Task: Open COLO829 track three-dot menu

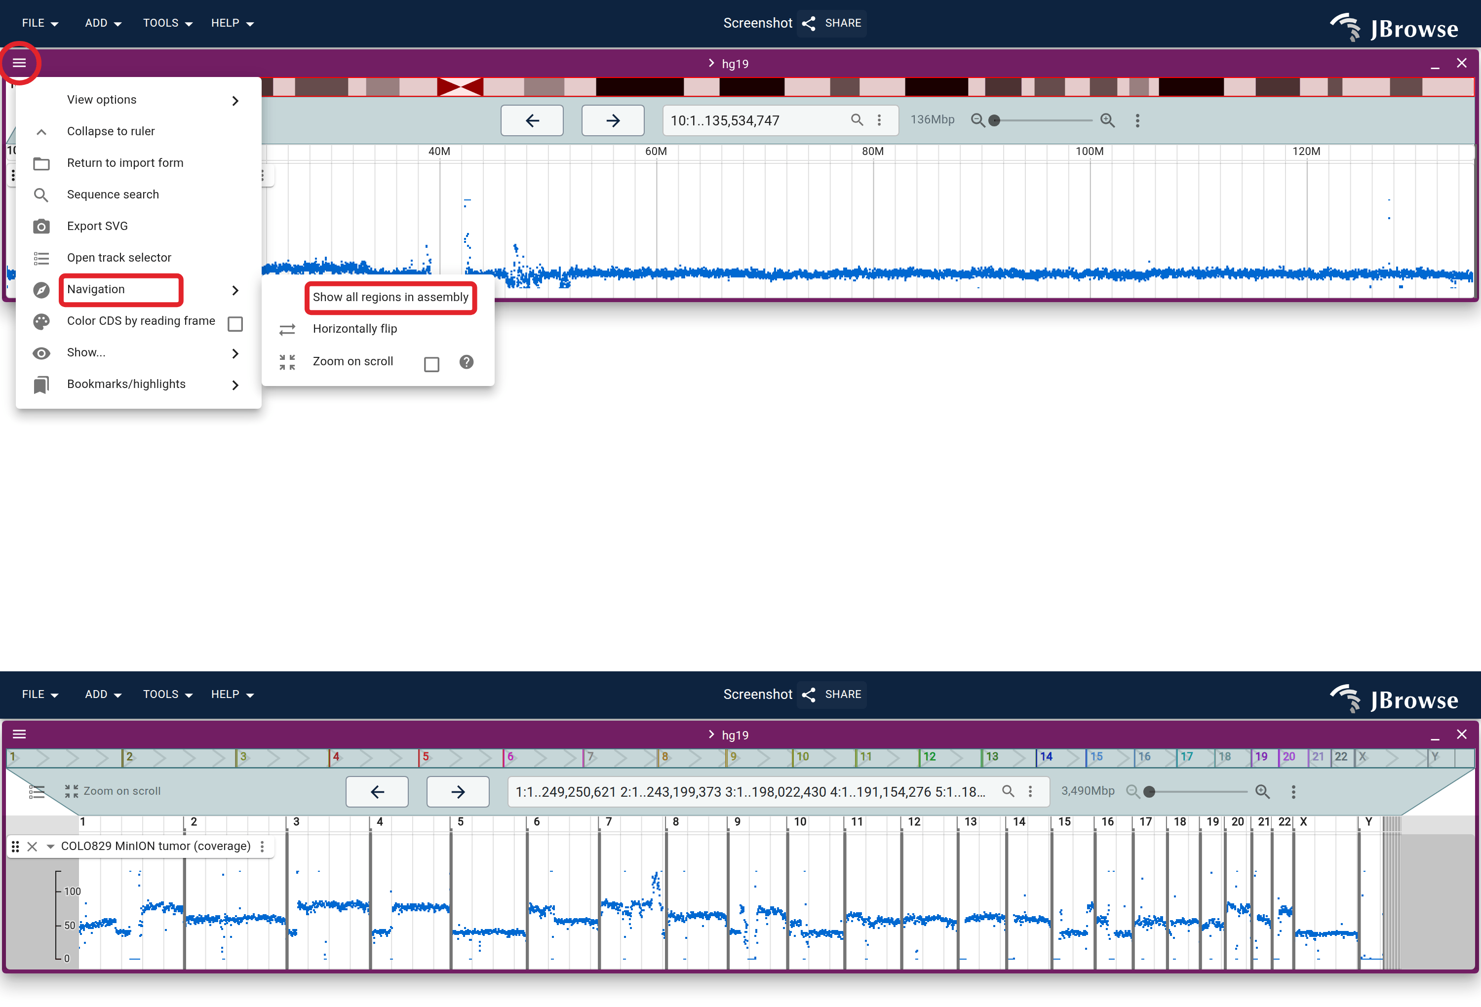Action: click(x=262, y=847)
